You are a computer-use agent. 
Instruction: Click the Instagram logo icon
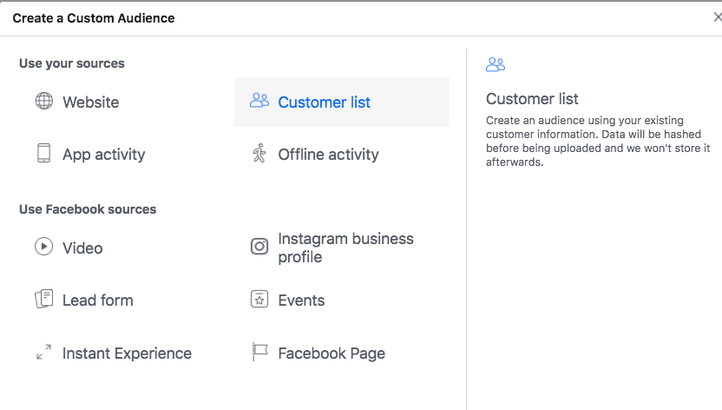(x=259, y=247)
